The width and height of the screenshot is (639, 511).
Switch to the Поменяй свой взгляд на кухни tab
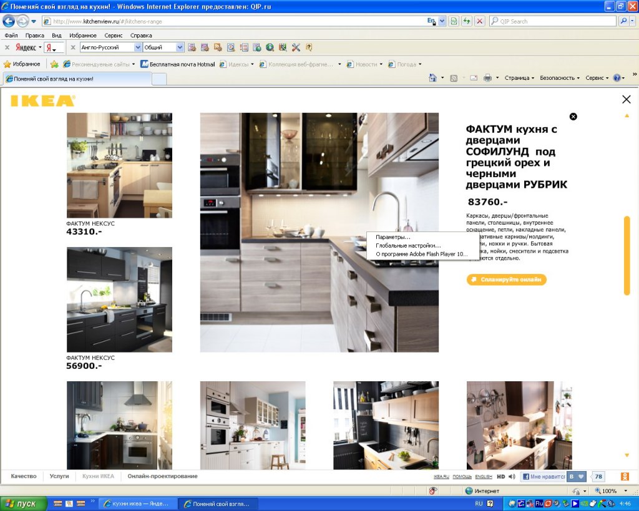[x=77, y=79]
